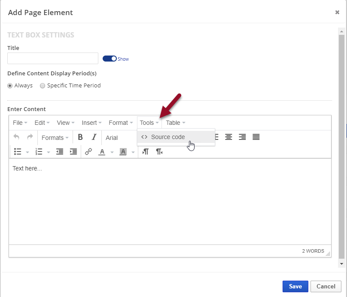The height and width of the screenshot is (297, 347).
Task: Click the insert link icon
Action: pos(88,152)
